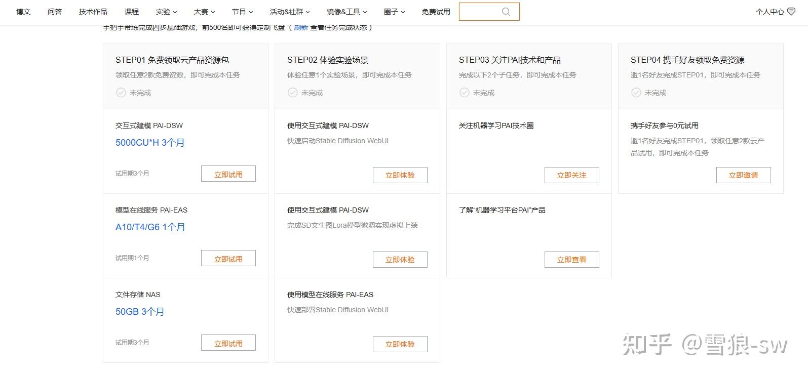Open the 镜像&工具 dropdown

coord(347,12)
